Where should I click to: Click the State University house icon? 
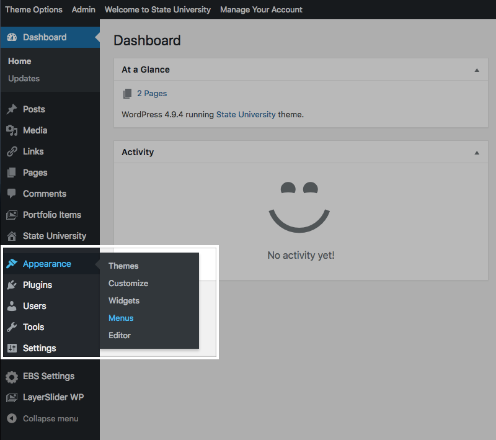click(12, 236)
